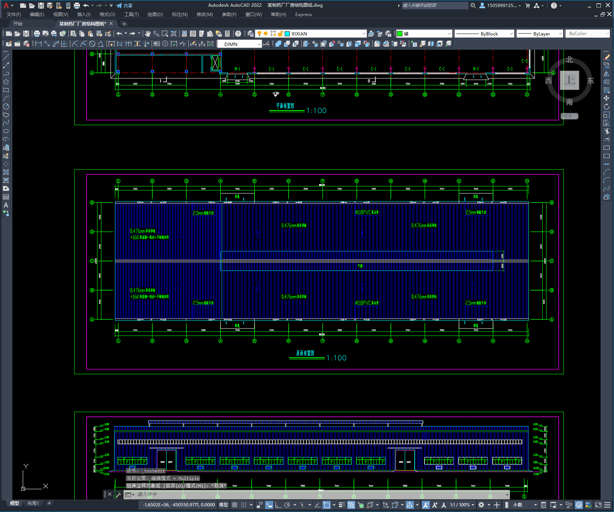
Task: Open the 绘图(D) menu
Action: [x=155, y=15]
